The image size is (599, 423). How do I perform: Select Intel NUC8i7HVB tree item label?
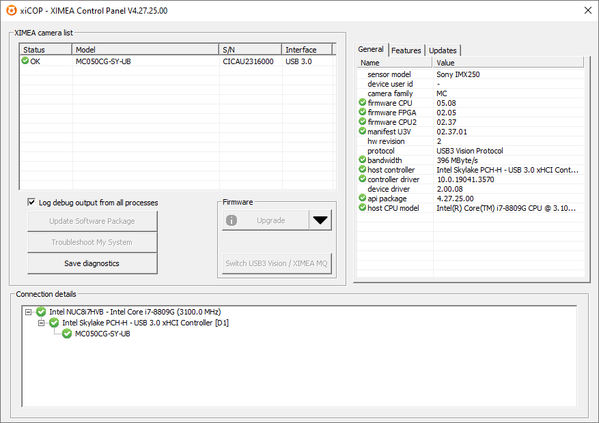135,312
